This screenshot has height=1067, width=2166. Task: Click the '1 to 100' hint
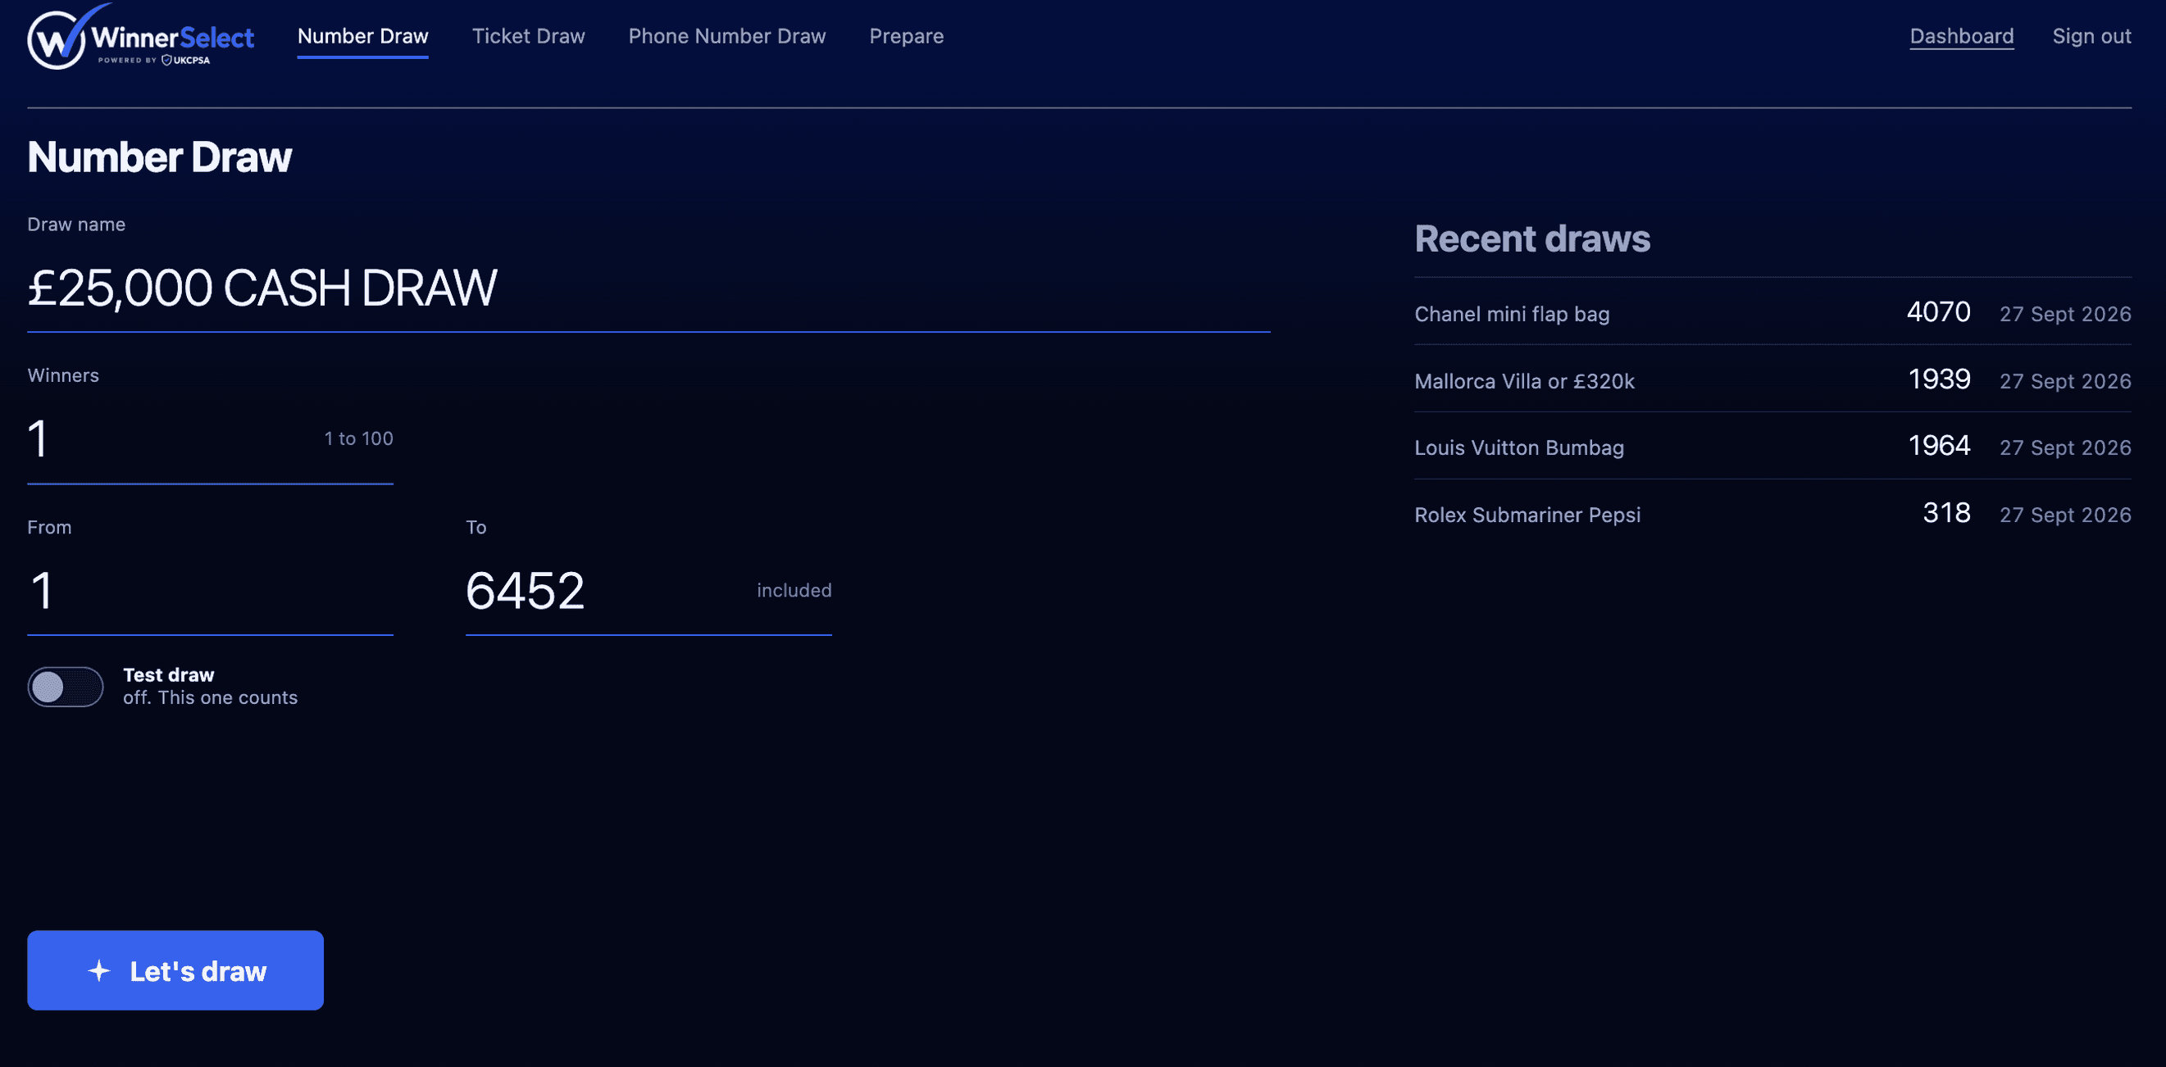(359, 439)
